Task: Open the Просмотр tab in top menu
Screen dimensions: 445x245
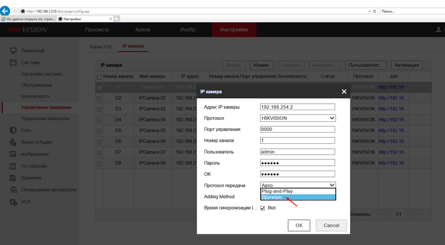Action: click(x=97, y=29)
